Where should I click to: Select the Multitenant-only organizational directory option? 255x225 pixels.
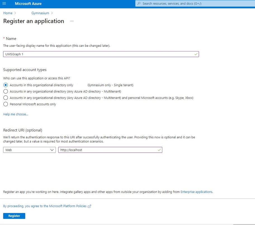pos(6,91)
